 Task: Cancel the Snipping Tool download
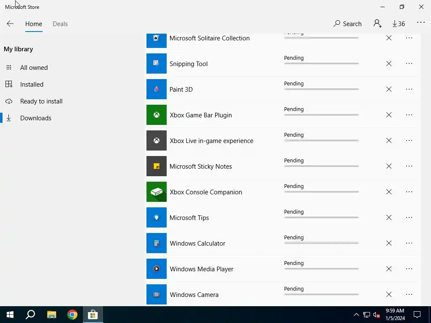point(388,64)
